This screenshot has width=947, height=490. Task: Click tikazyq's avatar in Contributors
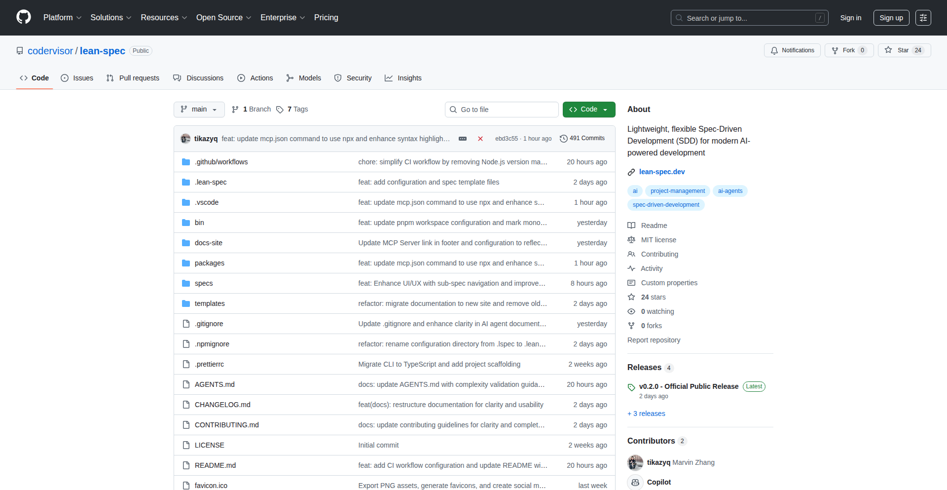[x=635, y=462]
